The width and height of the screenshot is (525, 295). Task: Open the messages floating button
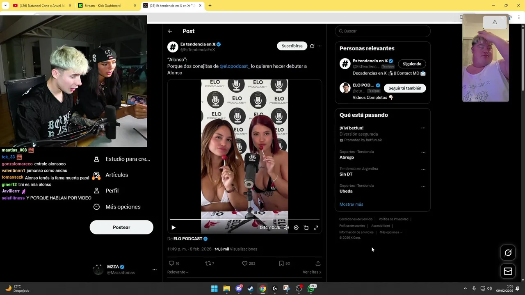[x=508, y=271]
